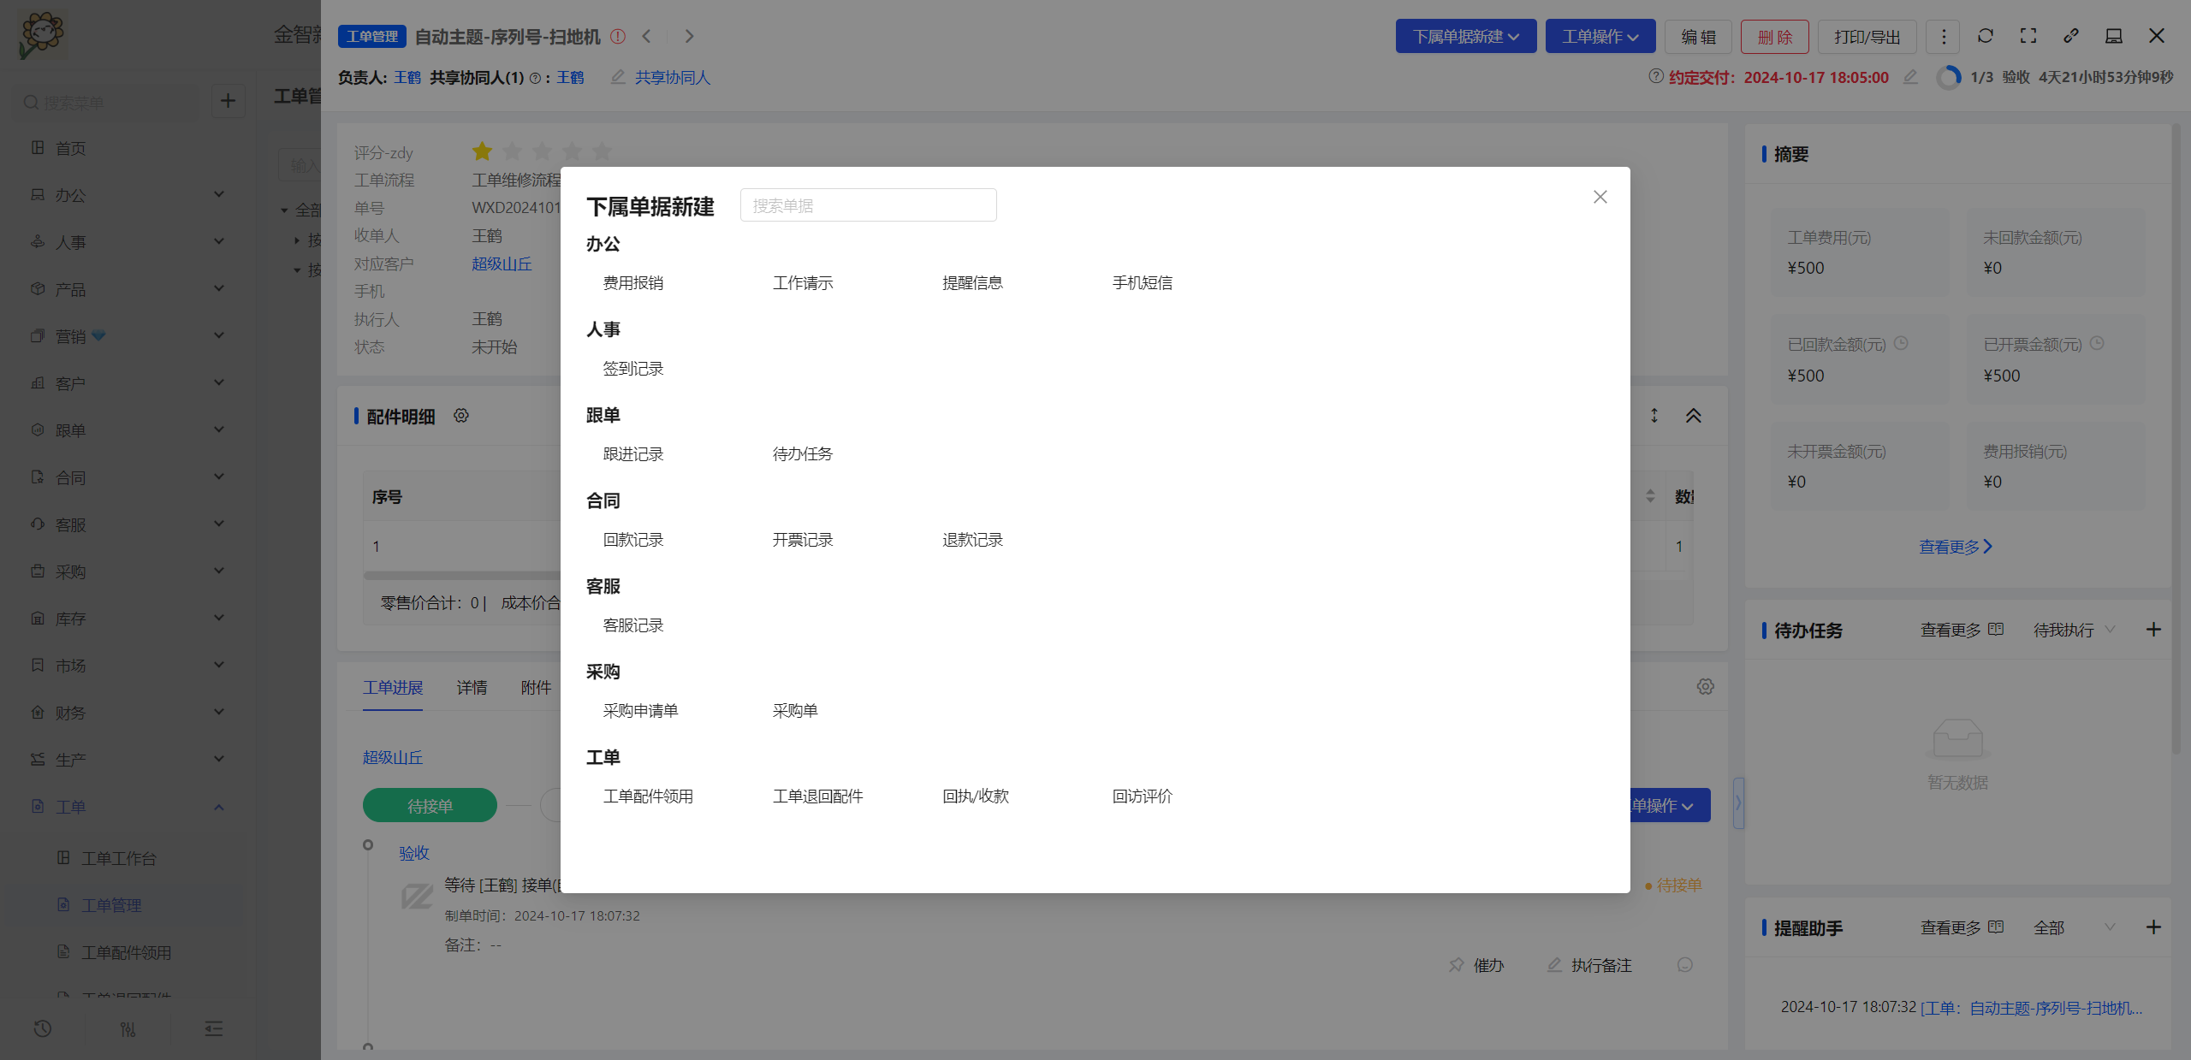Open the 待我执行 filter dropdown

(2073, 630)
